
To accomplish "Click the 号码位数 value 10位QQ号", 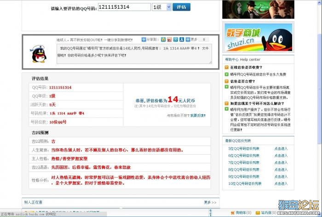I will point(58,122).
